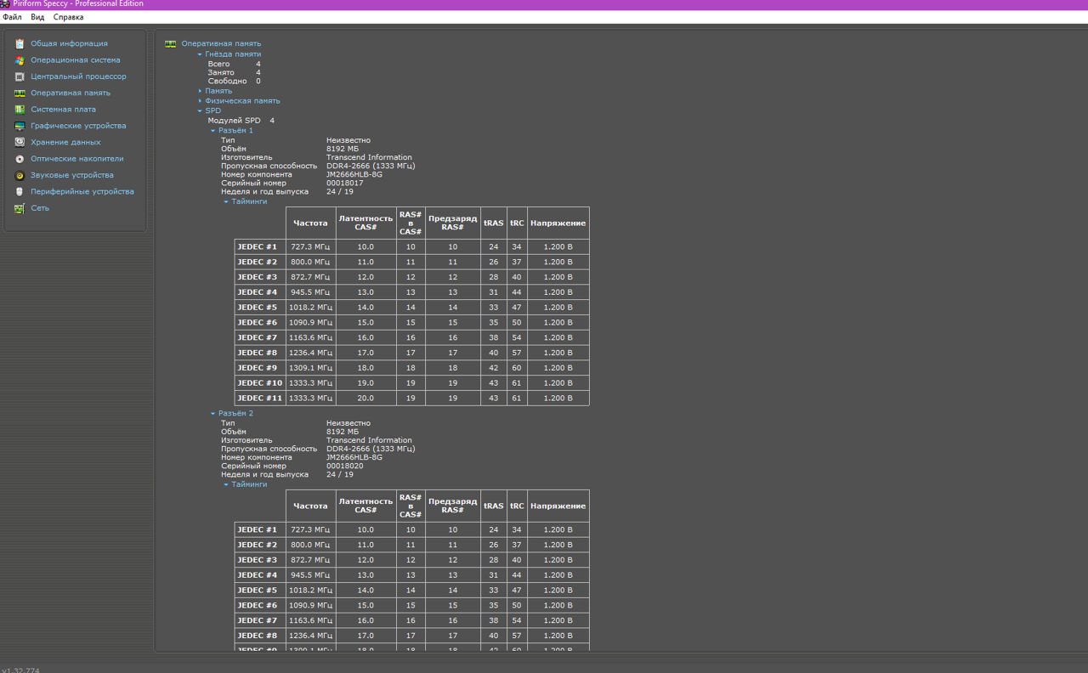This screenshot has height=673, width=1088.
Task: Open Общая информация section link
Action: click(69, 43)
